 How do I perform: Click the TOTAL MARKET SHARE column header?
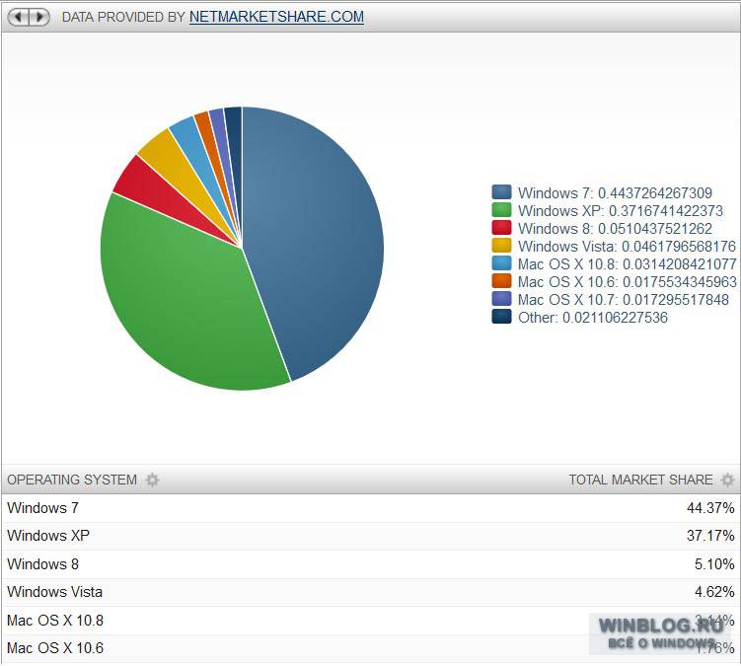click(640, 480)
